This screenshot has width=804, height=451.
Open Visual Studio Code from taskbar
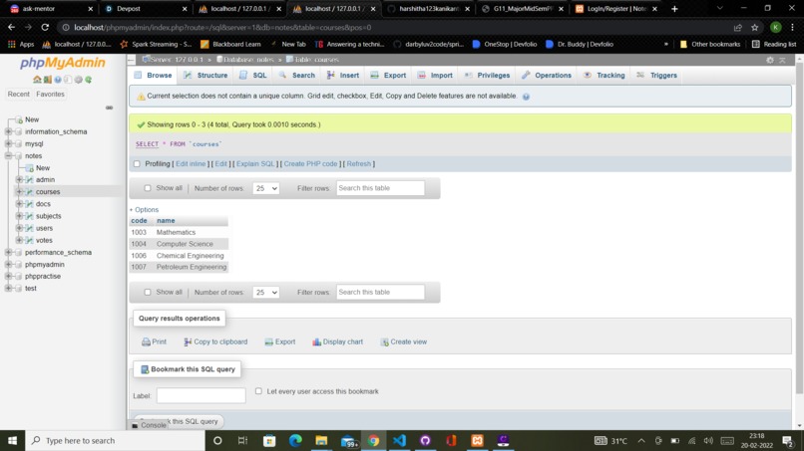point(399,441)
